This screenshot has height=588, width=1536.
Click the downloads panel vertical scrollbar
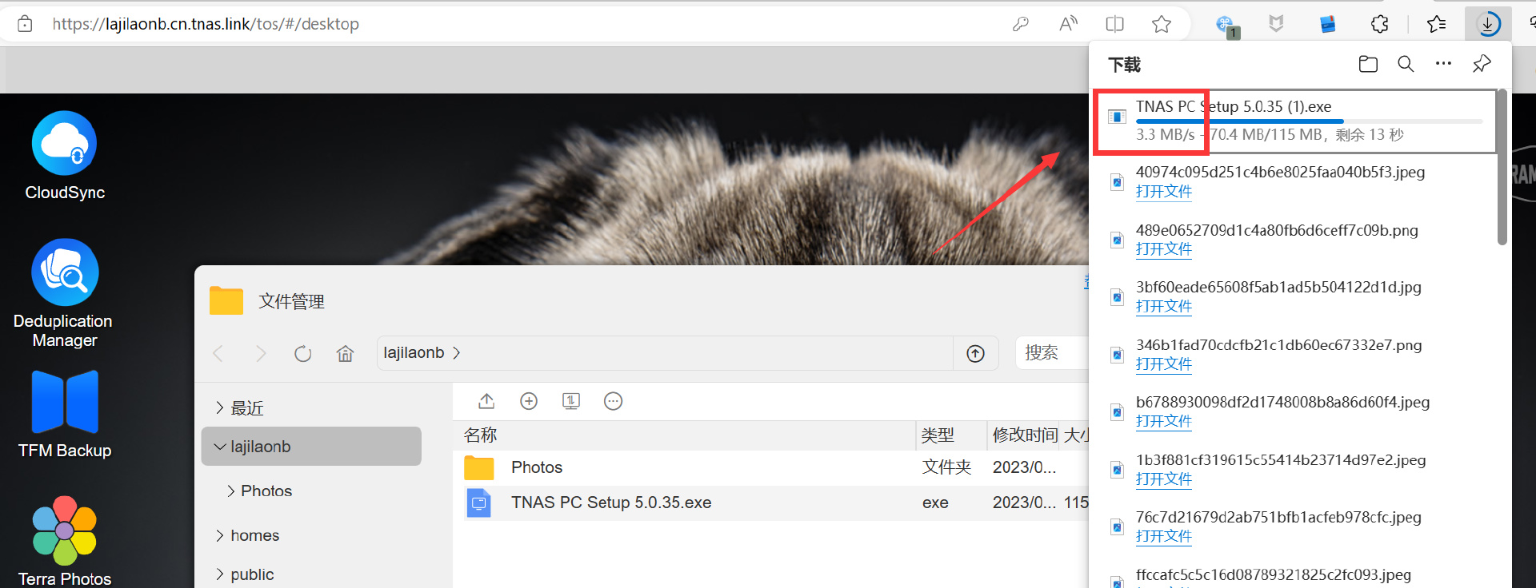1502,166
